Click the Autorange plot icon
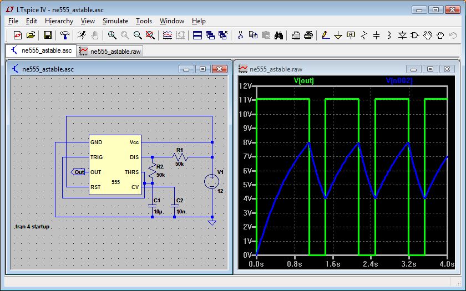Viewport: 466px width, 291px height. point(180,35)
